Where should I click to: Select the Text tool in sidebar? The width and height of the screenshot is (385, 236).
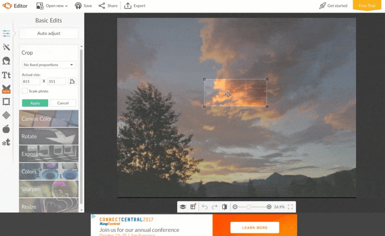click(6, 75)
